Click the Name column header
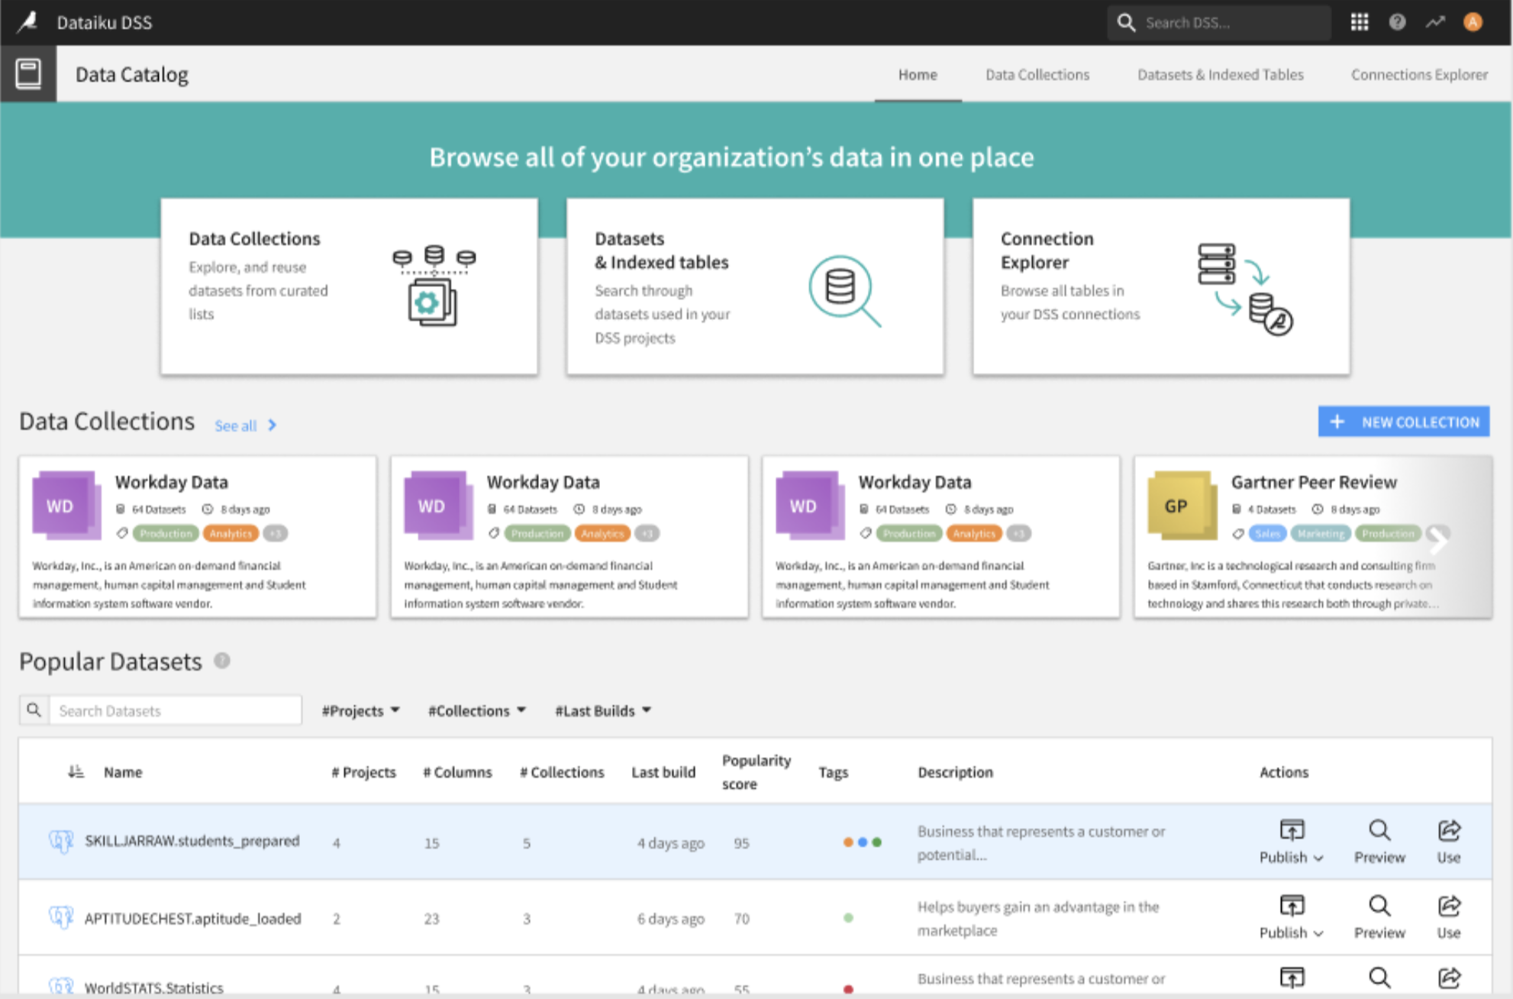This screenshot has width=1513, height=999. [x=123, y=771]
